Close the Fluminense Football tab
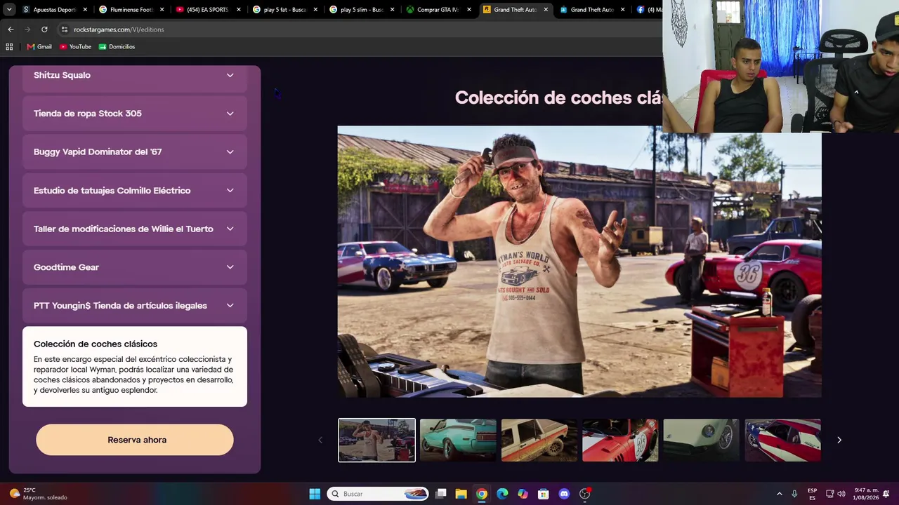Screen dimensions: 899x505 (x=162, y=10)
